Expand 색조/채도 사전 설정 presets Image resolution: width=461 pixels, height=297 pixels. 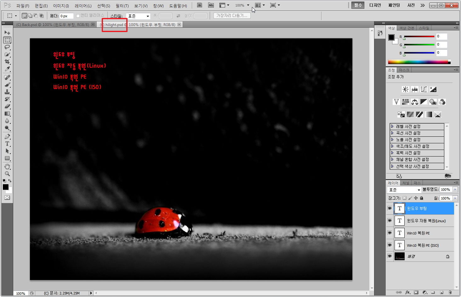(x=392, y=146)
